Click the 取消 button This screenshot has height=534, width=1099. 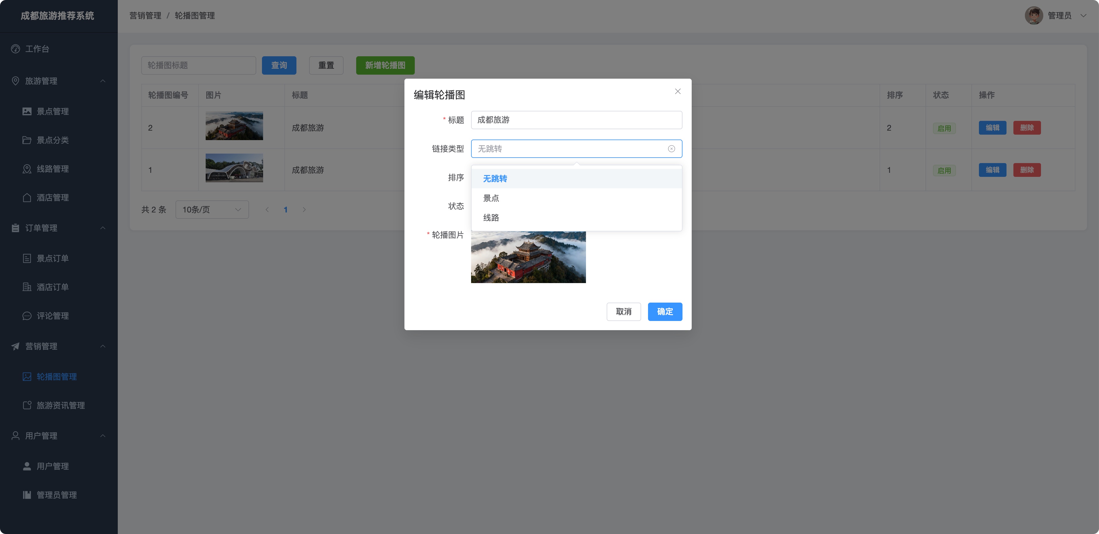tap(623, 312)
